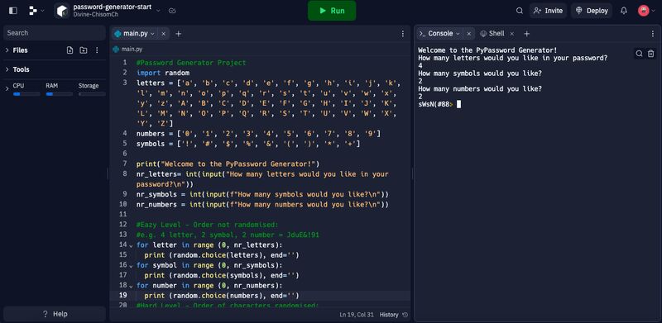Click the nr_symbols input line

262,194
